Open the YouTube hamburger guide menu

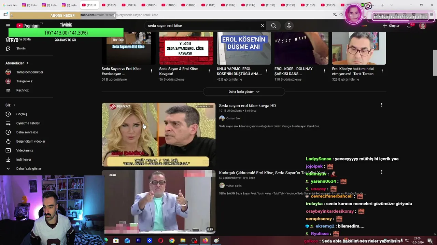click(8, 26)
